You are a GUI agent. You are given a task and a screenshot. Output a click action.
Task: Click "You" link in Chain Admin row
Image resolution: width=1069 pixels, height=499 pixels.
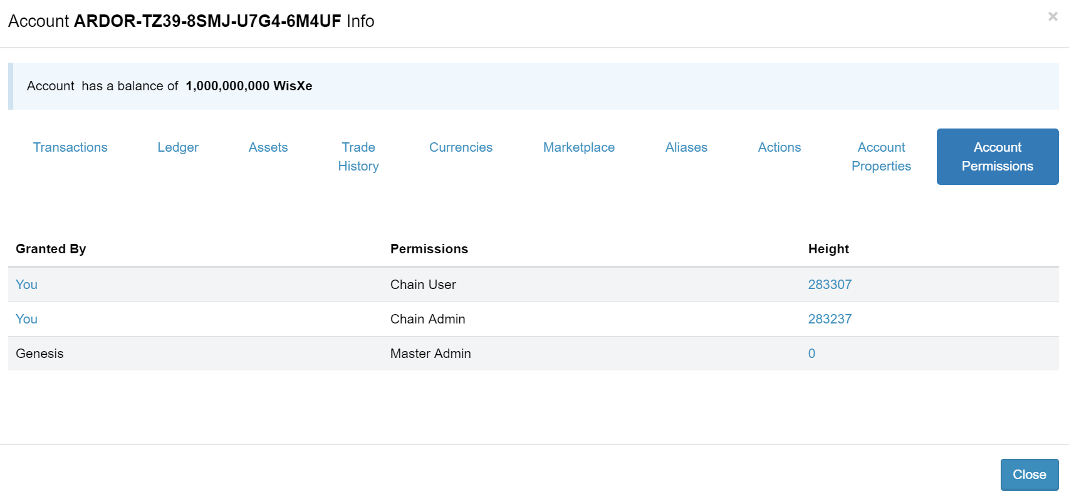pos(26,319)
